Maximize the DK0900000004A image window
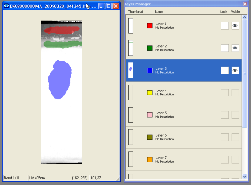 point(108,6)
